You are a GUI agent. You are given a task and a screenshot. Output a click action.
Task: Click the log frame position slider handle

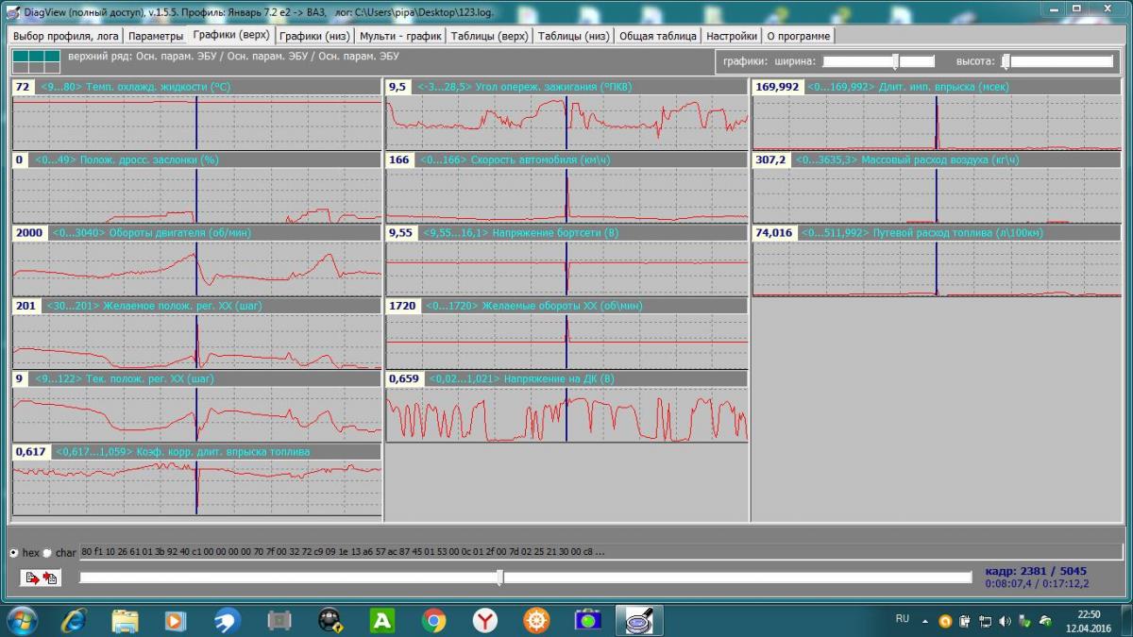(499, 578)
